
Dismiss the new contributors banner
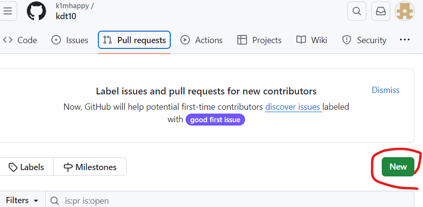pyautogui.click(x=386, y=90)
